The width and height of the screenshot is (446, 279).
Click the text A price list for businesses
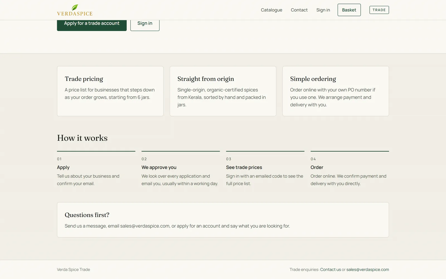110,93
